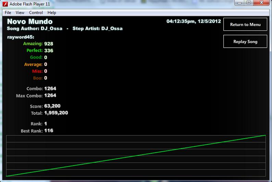
Task: Click the Total score 1,959,200
Action: [56, 113]
